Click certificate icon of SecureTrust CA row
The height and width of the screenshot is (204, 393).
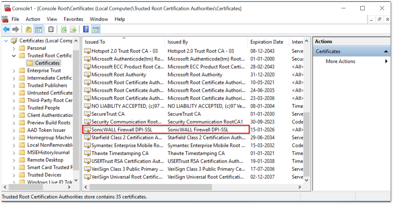point(87,114)
